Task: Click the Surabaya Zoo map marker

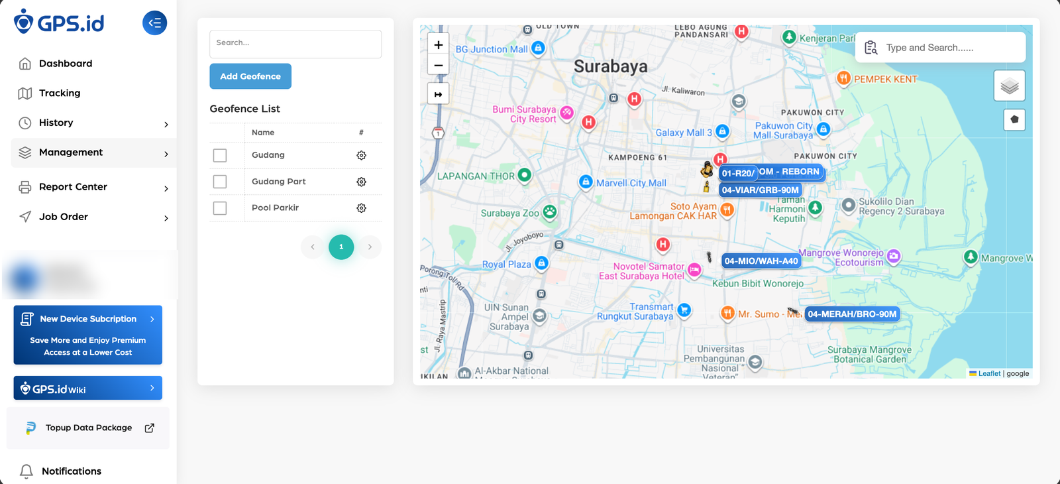Action: point(550,212)
